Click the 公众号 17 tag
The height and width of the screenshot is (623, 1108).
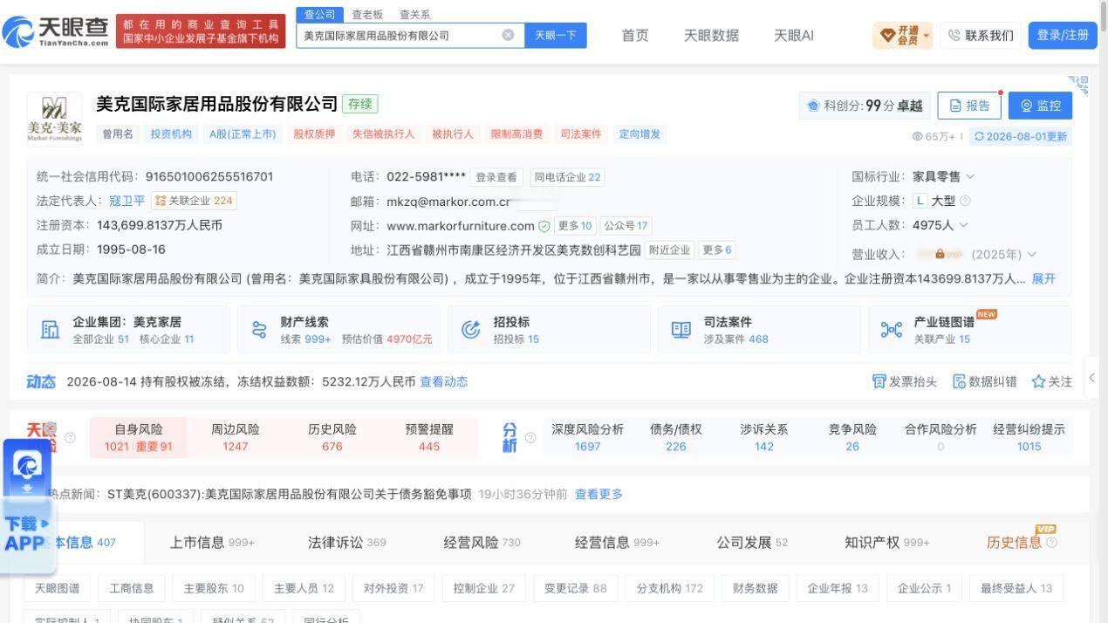626,226
